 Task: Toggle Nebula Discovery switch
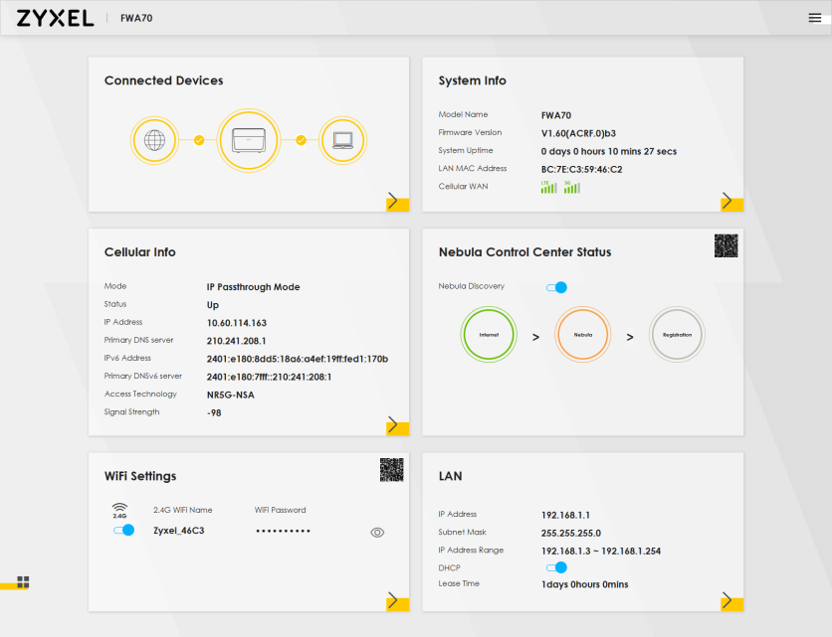pos(557,287)
